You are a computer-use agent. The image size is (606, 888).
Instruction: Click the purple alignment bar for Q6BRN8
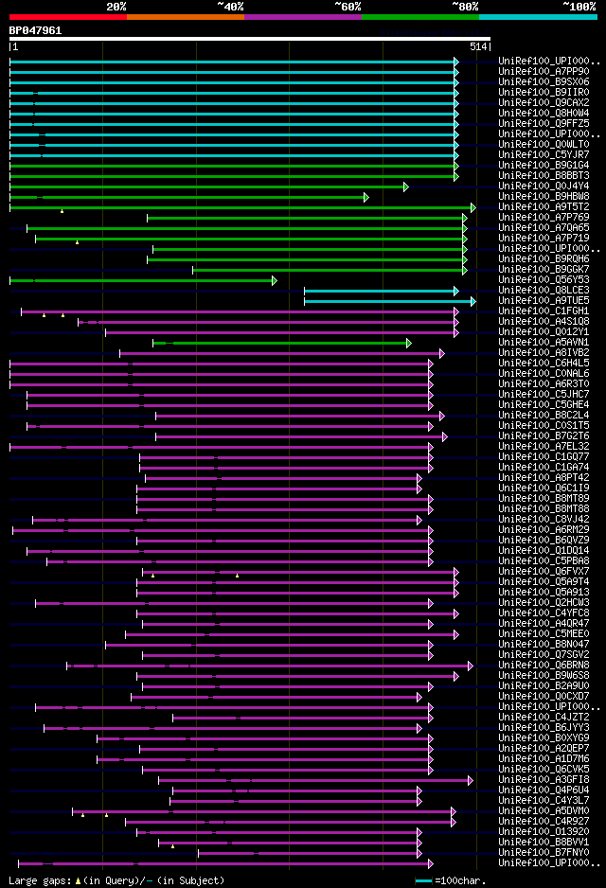point(269,666)
